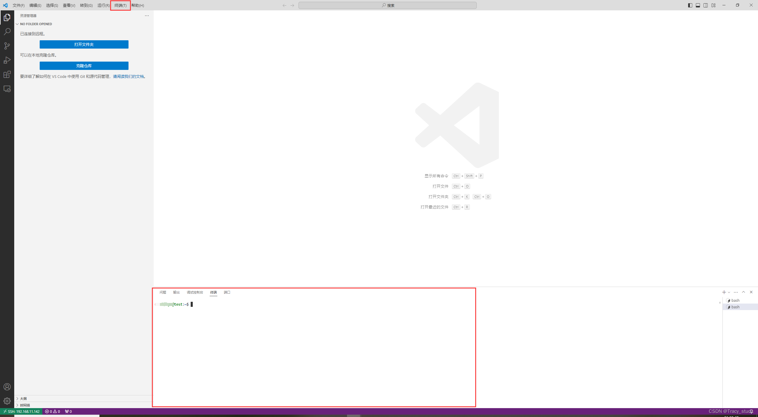This screenshot has width=758, height=417.
Task: Open Customize Layout icon
Action: (x=714, y=5)
